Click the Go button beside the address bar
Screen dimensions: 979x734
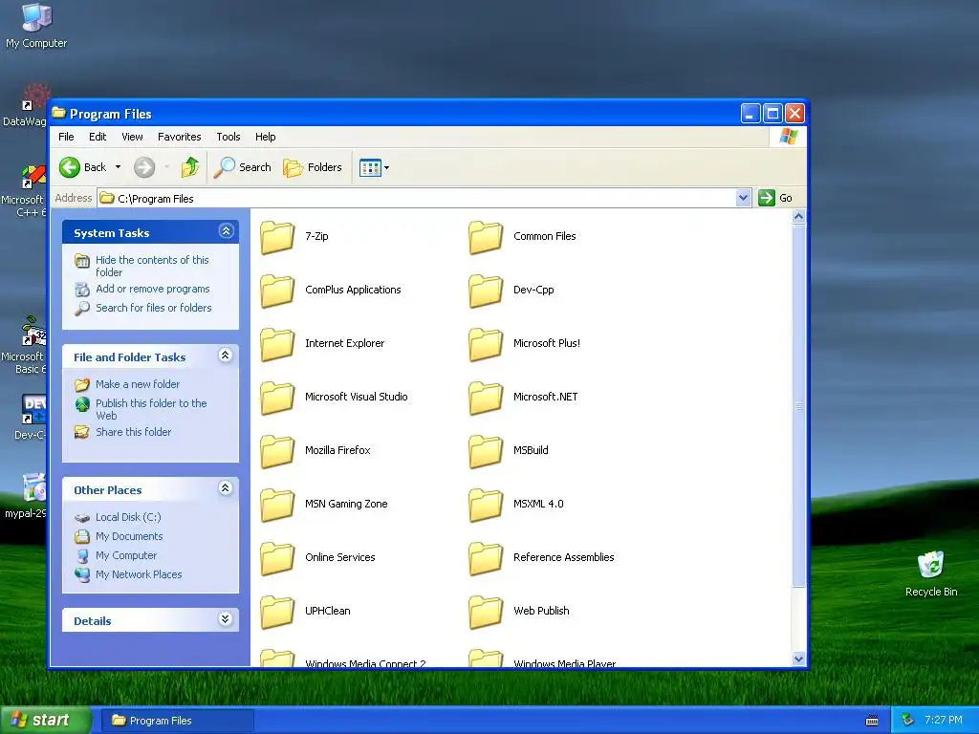tap(775, 198)
